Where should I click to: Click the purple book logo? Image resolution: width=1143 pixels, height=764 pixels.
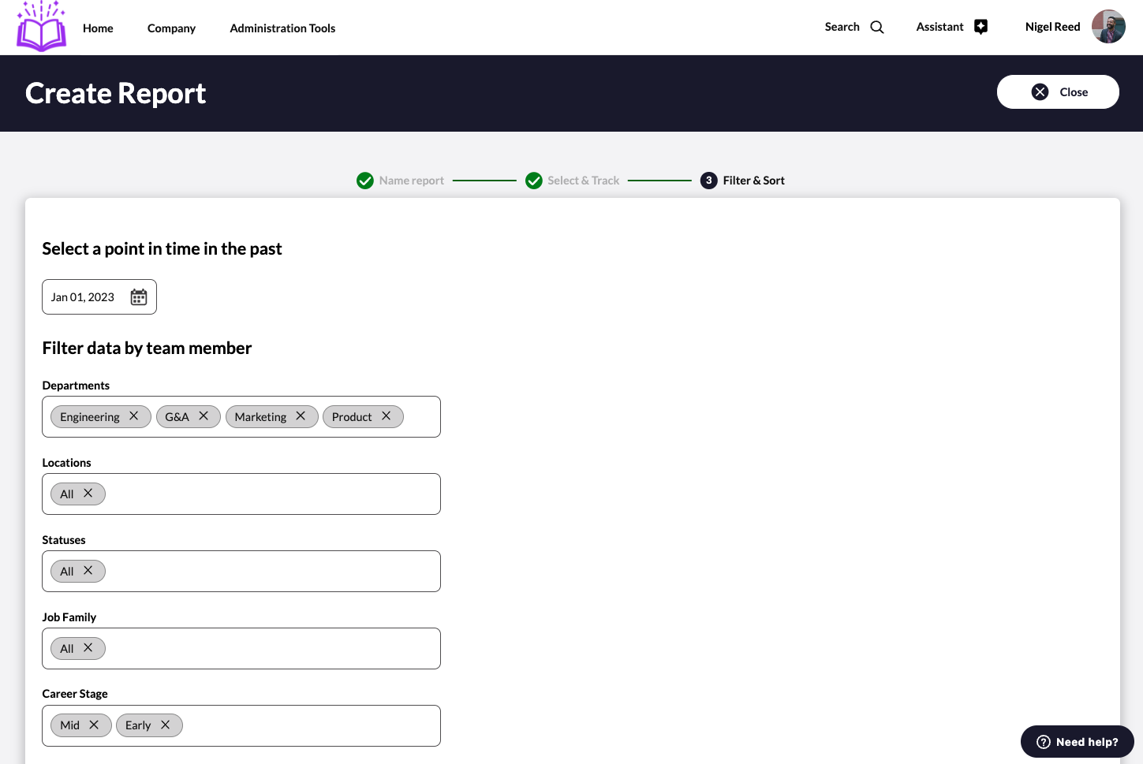click(42, 28)
